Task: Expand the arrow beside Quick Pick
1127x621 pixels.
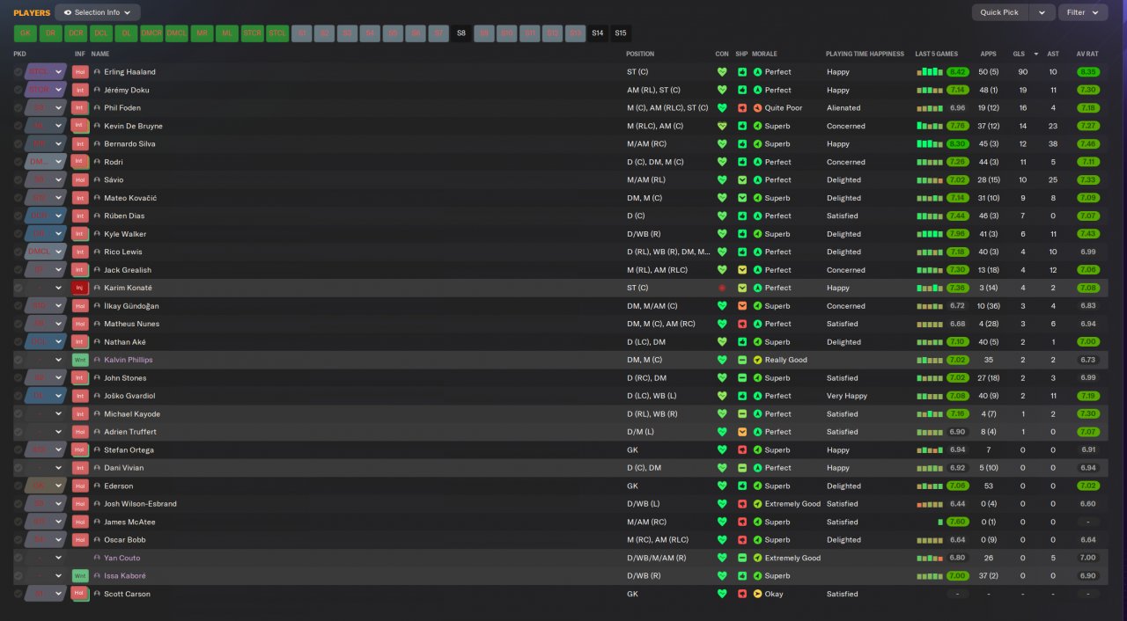Action: pyautogui.click(x=1042, y=12)
